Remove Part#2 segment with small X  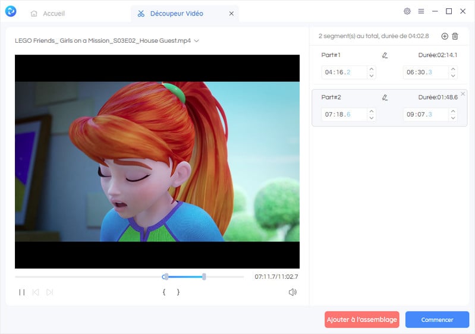(463, 94)
